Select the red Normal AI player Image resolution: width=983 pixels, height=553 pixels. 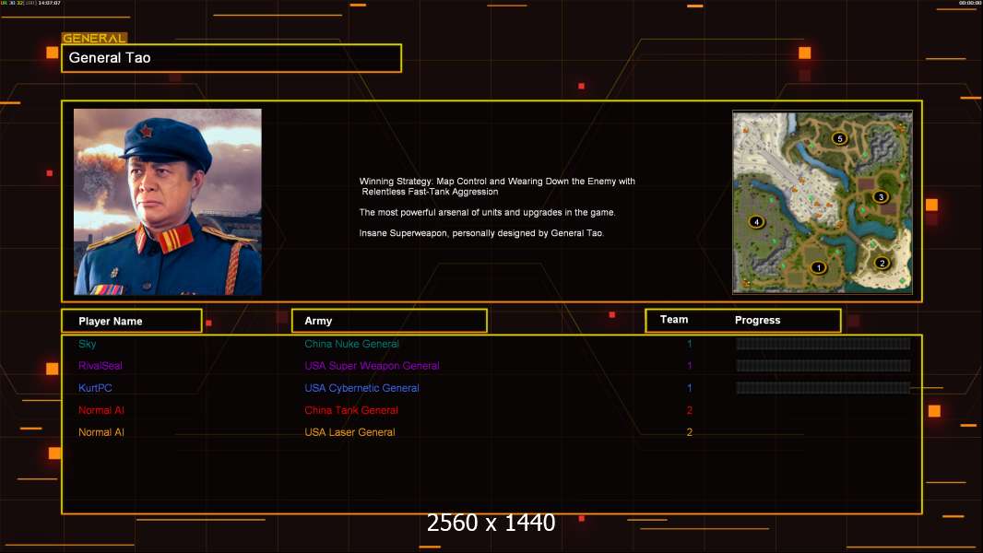pyautogui.click(x=101, y=410)
